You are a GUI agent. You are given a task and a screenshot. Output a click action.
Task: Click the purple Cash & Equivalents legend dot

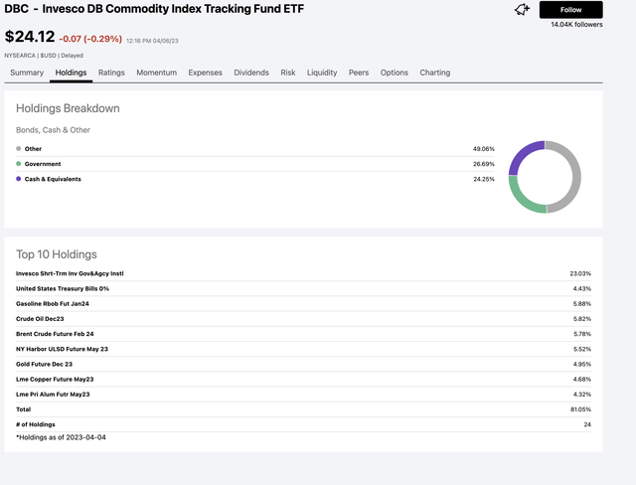(18, 179)
